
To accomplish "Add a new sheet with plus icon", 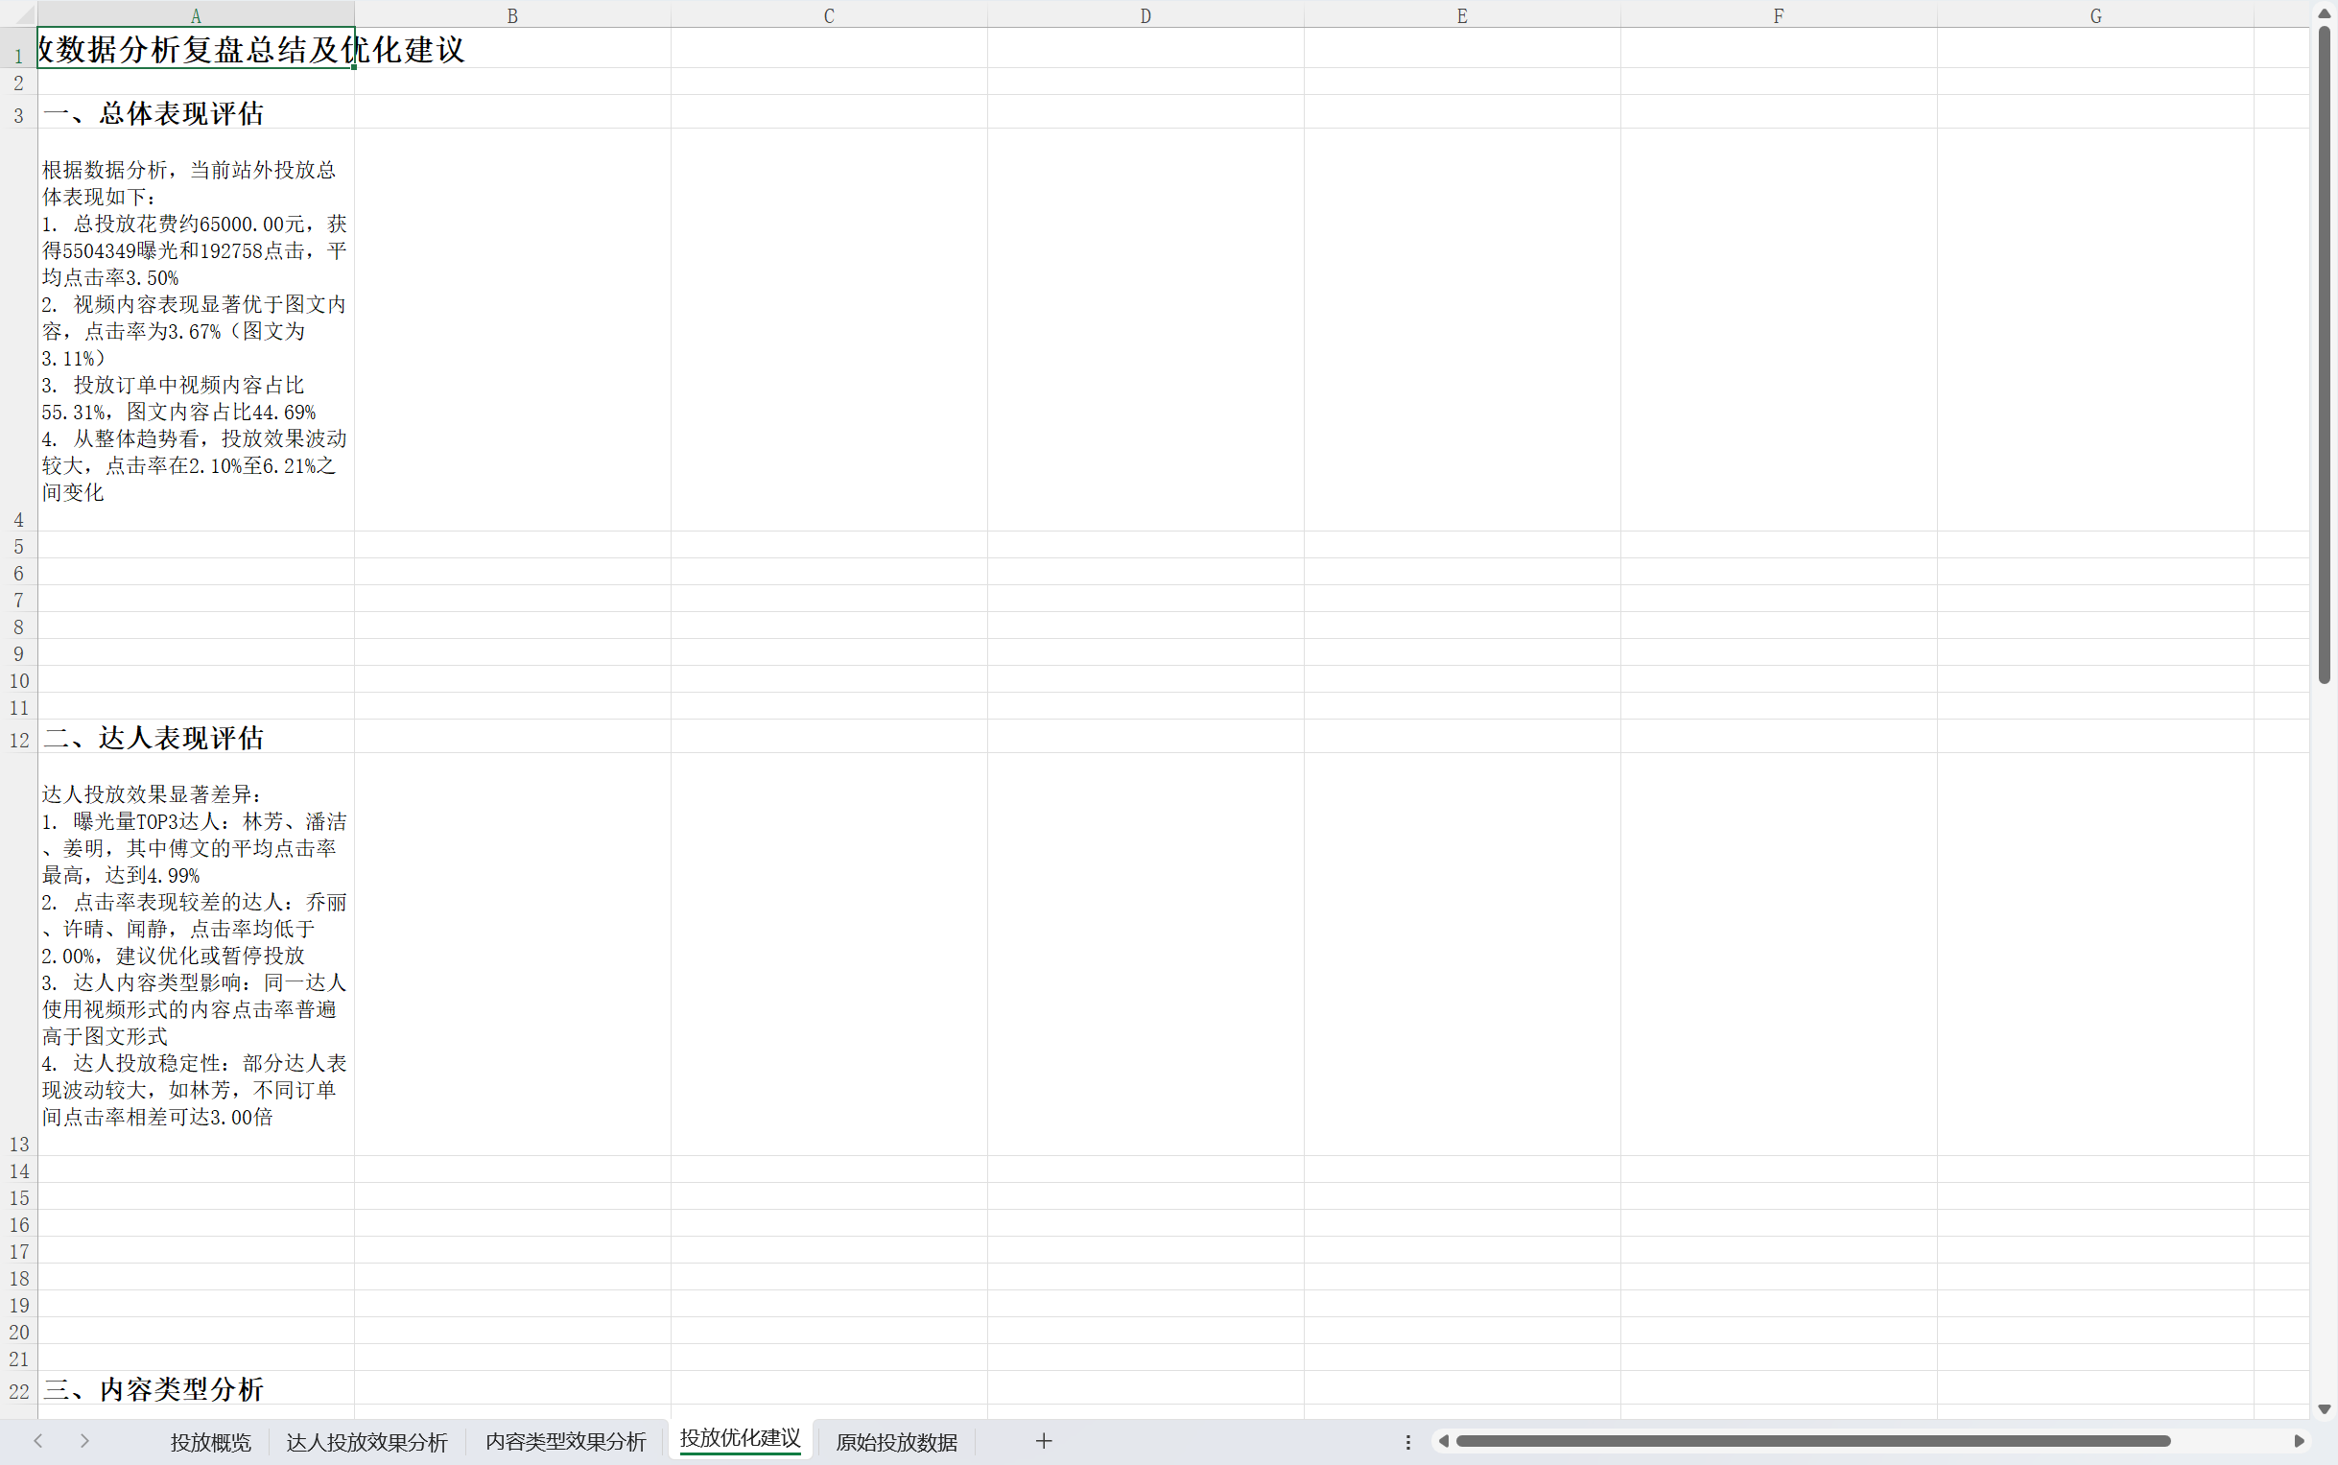I will tap(1043, 1441).
